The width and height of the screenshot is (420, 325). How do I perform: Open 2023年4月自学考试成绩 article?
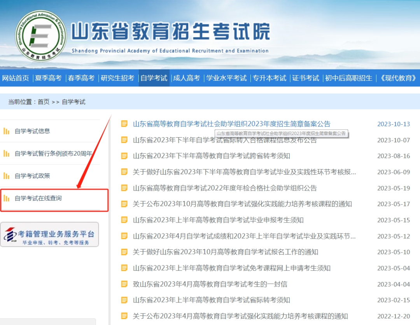244,236
